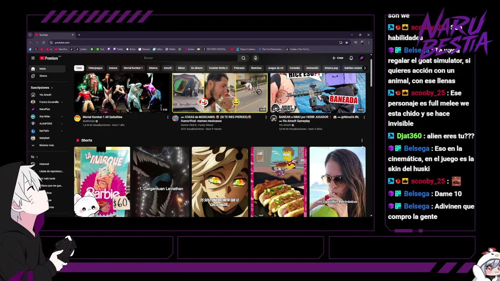500x281 pixels.
Task: Select the Pódcasts filter chip
Action: pyautogui.click(x=239, y=68)
